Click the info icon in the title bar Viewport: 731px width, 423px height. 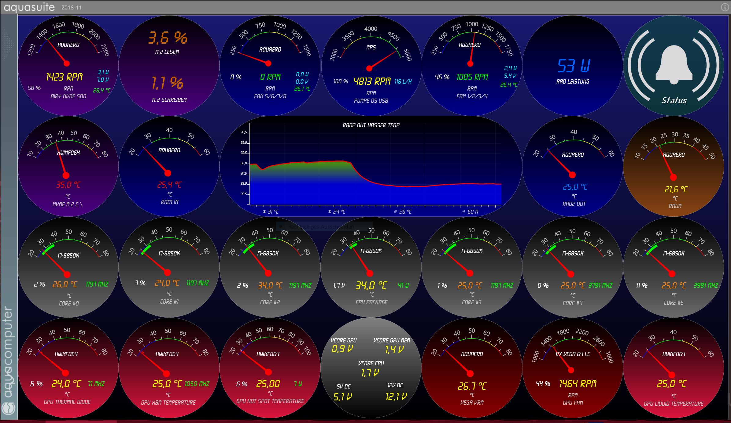click(725, 7)
